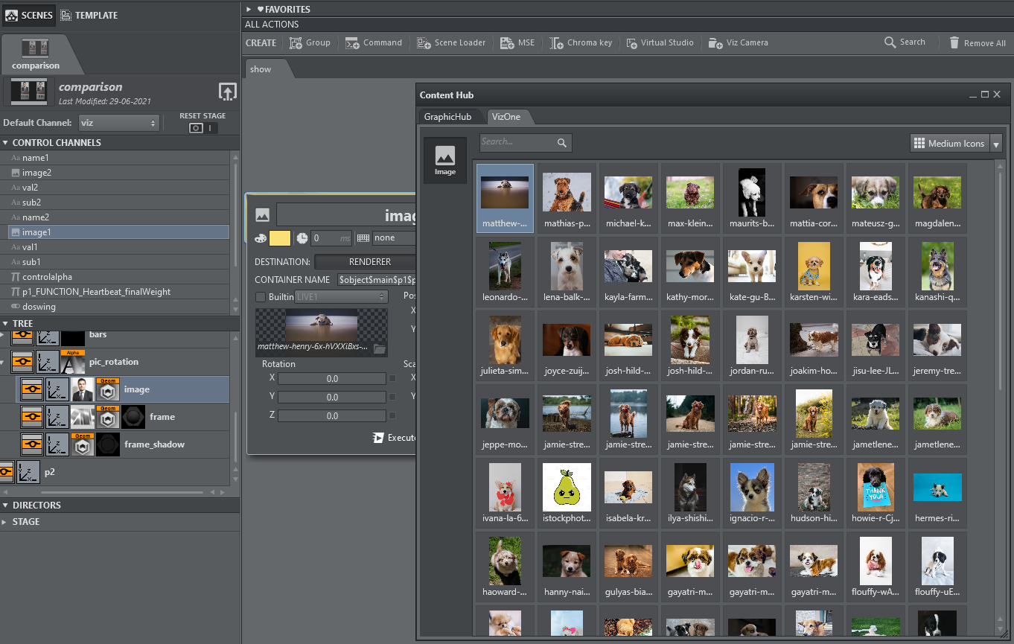Toggle the Rotation X checkbox
The height and width of the screenshot is (644, 1014).
coord(392,378)
